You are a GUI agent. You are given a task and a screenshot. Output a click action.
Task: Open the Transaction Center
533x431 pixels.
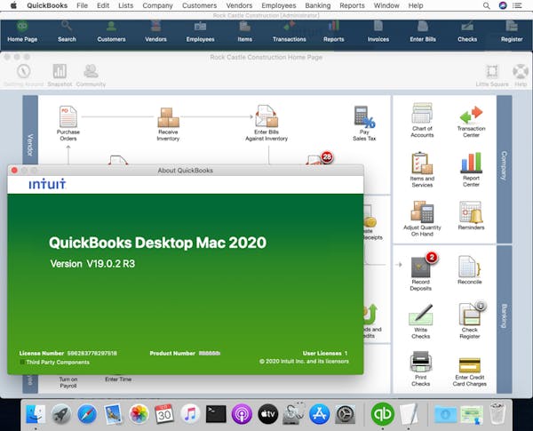coord(471,116)
